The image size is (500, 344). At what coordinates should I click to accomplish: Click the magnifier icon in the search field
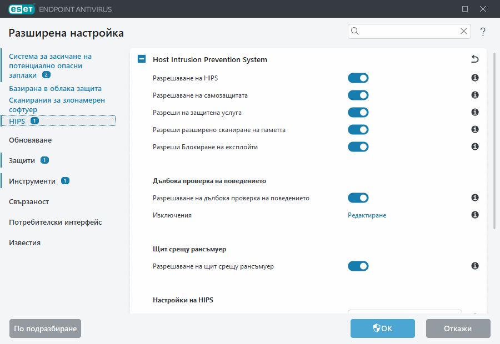pyautogui.click(x=354, y=31)
